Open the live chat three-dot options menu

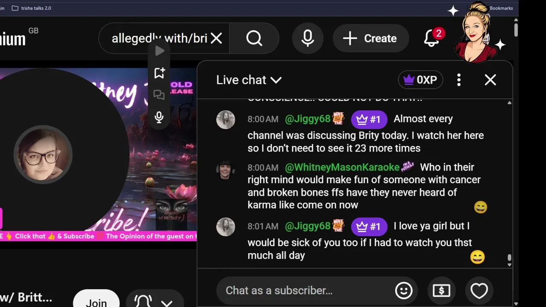coord(459,80)
